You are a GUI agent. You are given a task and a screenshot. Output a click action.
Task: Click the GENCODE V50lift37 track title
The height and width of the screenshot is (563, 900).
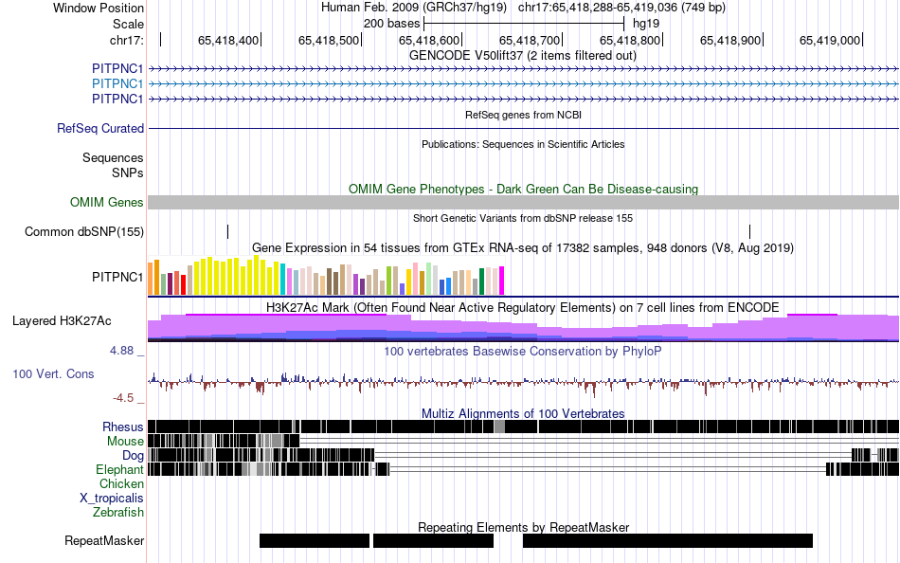point(523,56)
